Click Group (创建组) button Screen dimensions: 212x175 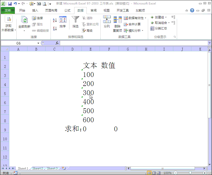[x=157, y=17]
